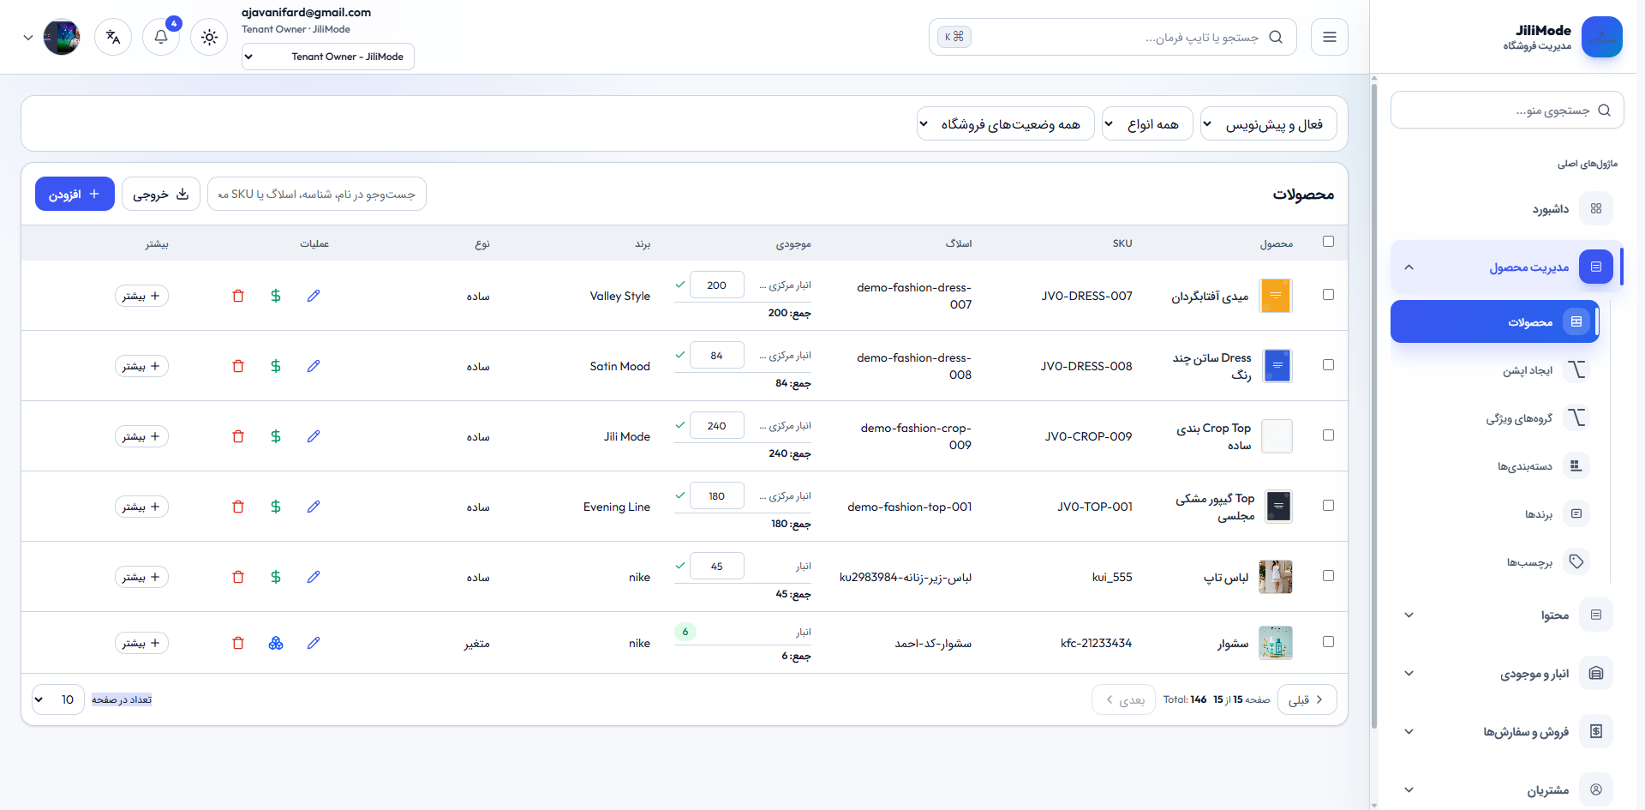The width and height of the screenshot is (1645, 810).
Task: Open pricing for kui_555 product
Action: tap(276, 577)
